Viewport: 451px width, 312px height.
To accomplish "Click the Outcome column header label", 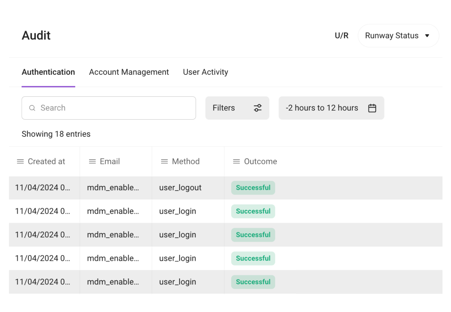I will (x=260, y=161).
